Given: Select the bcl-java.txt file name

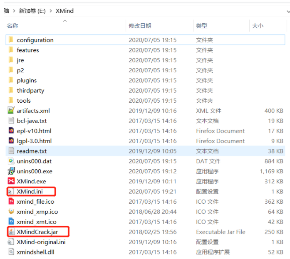Looking at the screenshot, I should [32, 121].
